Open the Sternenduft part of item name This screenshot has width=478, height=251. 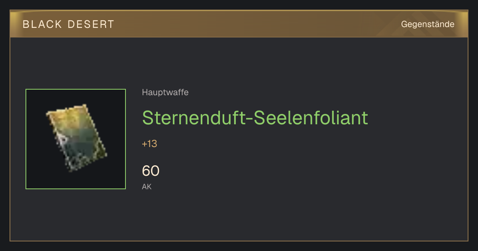(x=194, y=118)
